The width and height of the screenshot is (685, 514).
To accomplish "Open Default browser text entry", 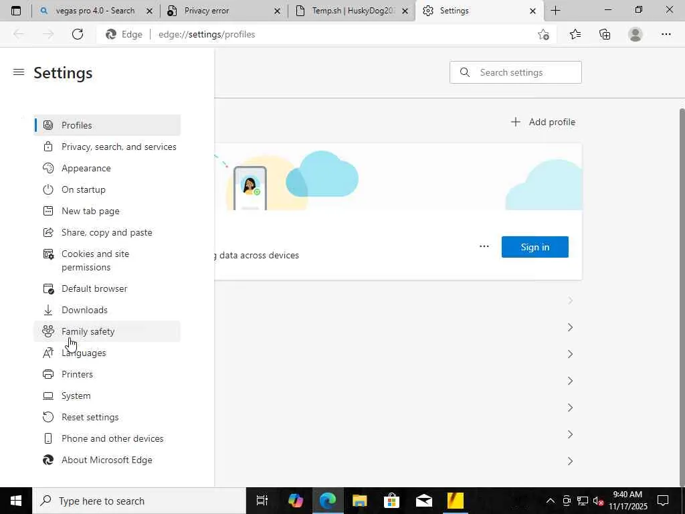I will pos(94,289).
